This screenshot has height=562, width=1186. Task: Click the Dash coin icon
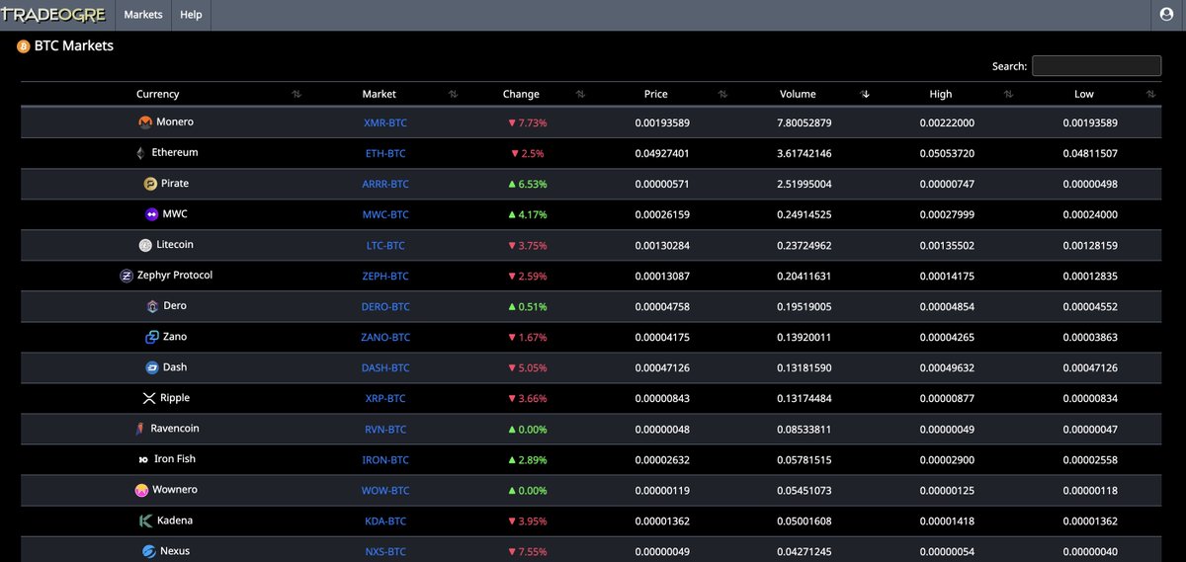click(152, 367)
